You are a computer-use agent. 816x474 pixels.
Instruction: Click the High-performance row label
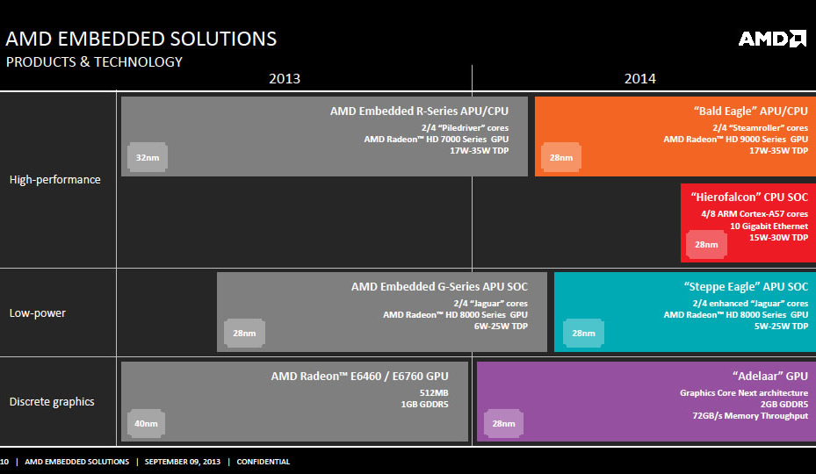click(x=55, y=180)
